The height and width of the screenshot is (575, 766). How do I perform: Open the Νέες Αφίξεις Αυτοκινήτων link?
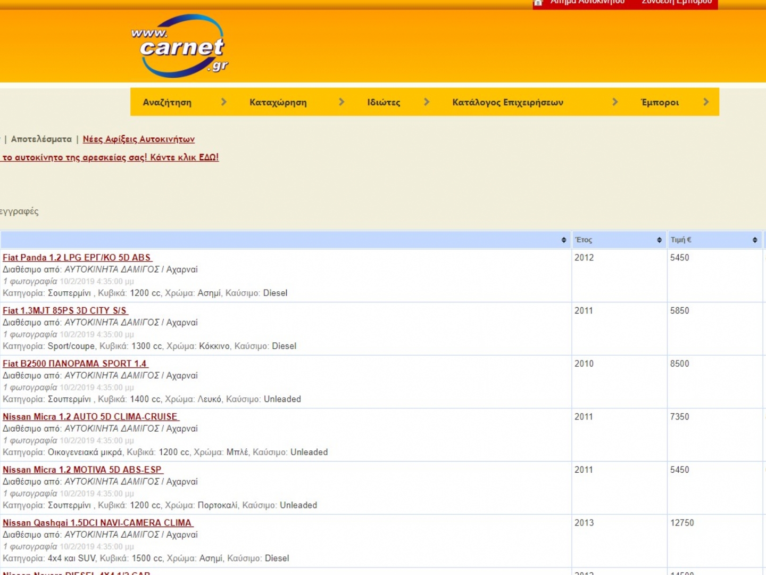pos(139,139)
